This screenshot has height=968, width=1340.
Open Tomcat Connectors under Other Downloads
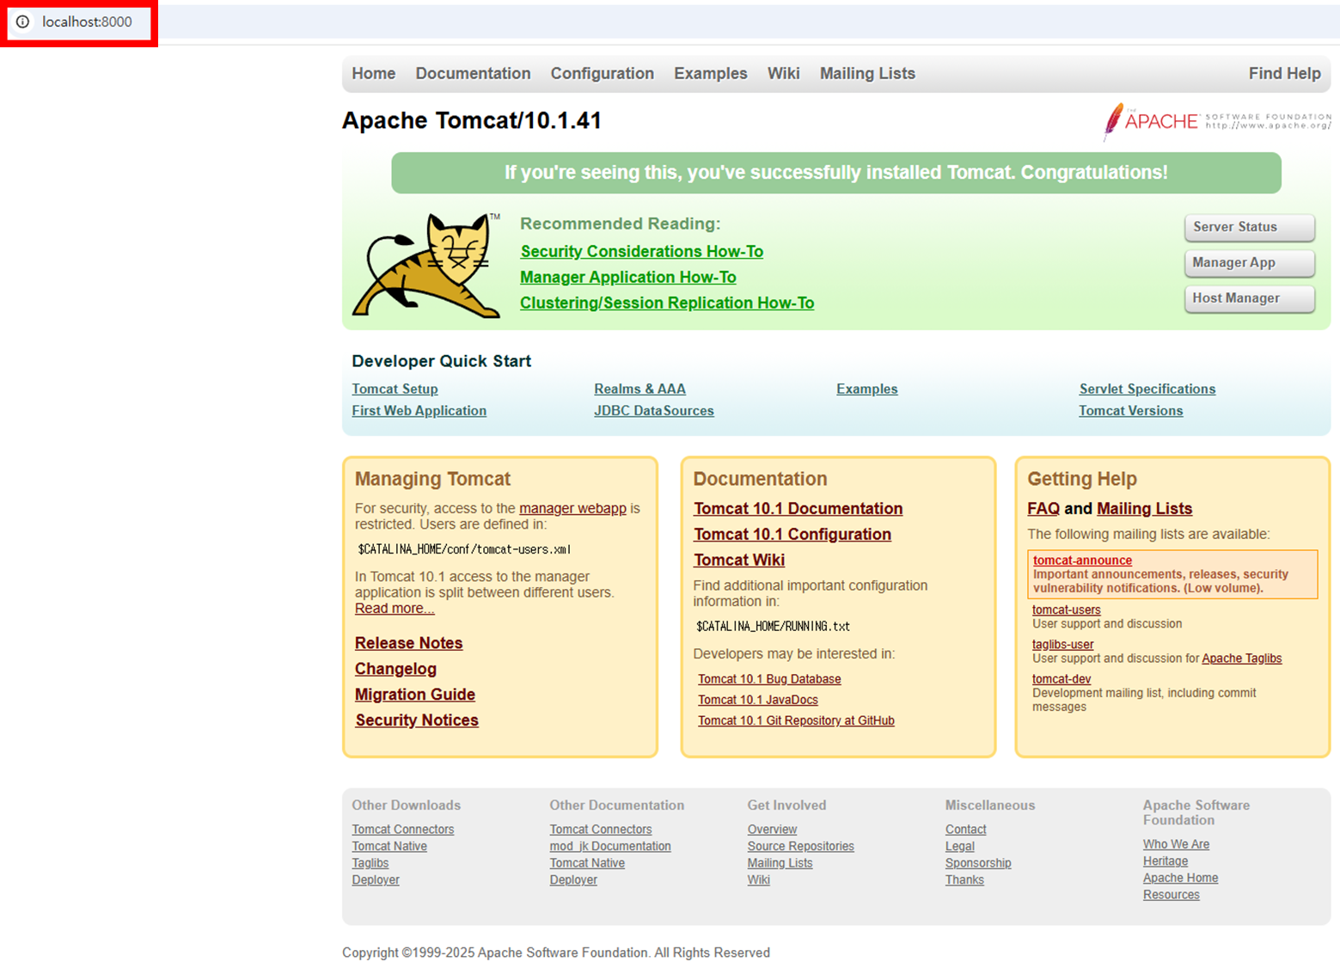coord(402,830)
